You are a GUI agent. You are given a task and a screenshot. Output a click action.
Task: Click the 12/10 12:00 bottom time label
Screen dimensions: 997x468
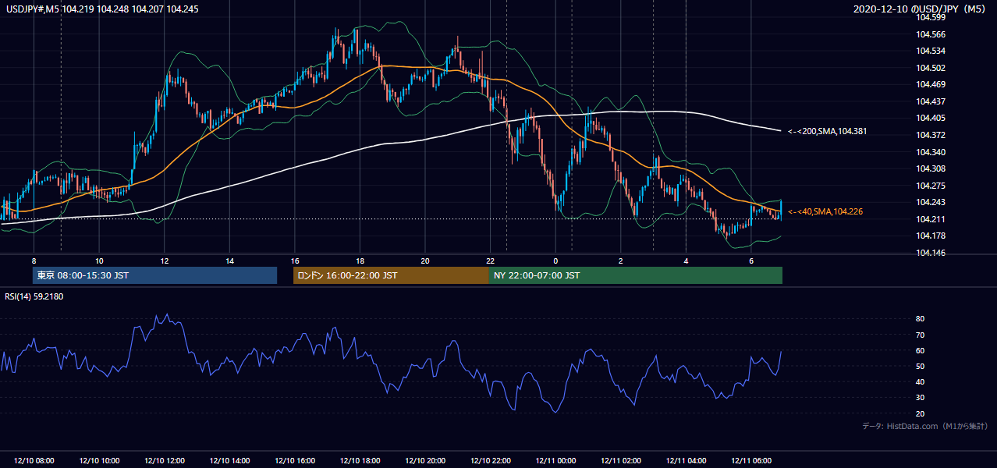[165, 461]
